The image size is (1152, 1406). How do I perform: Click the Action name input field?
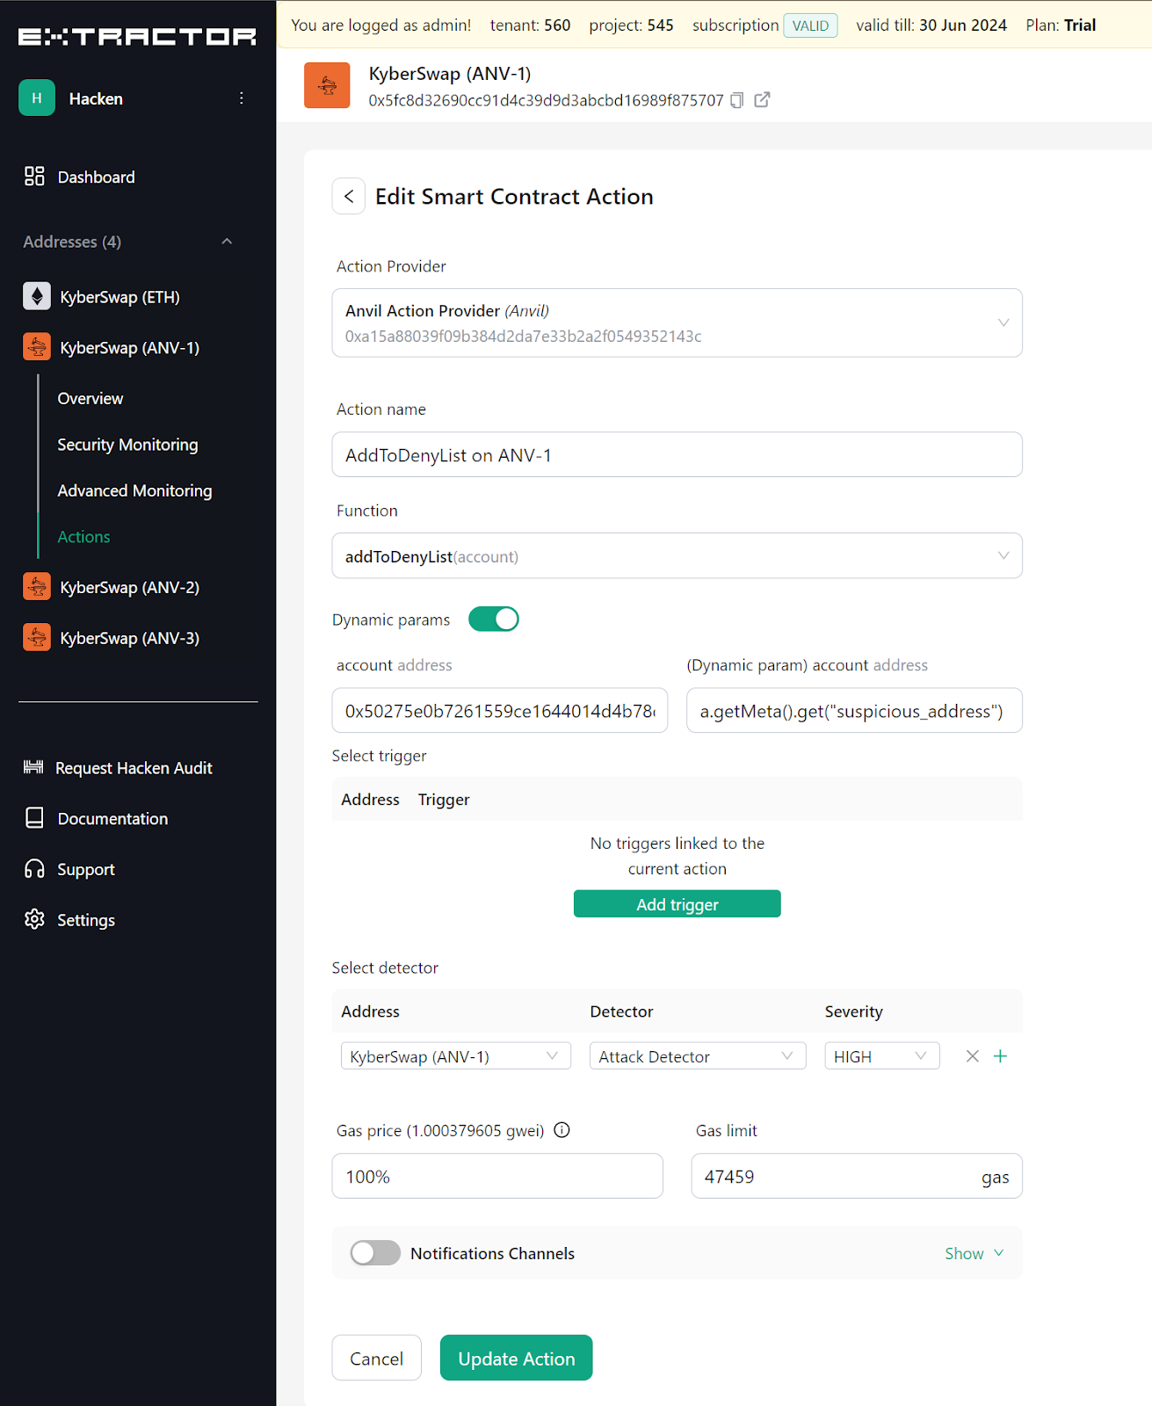[x=677, y=454]
